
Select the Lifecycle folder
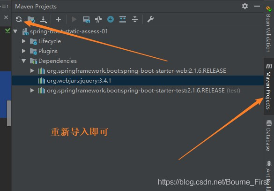45,41
